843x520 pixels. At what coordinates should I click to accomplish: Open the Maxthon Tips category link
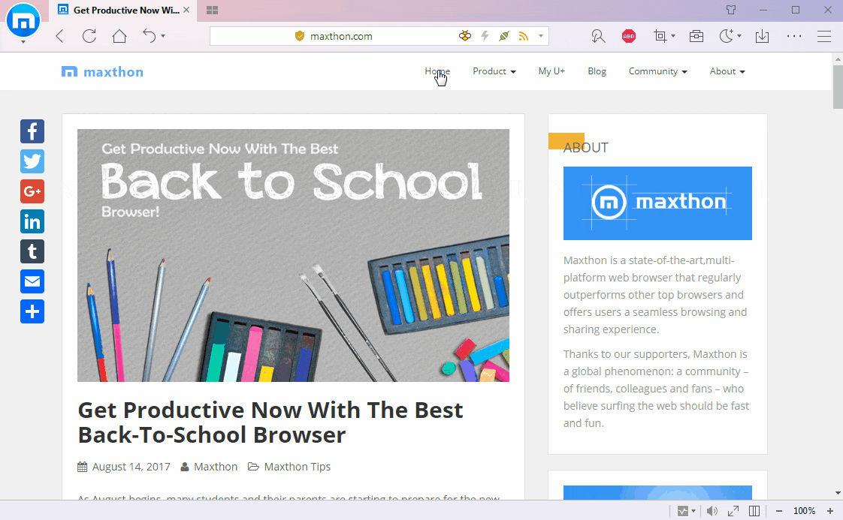coord(298,467)
